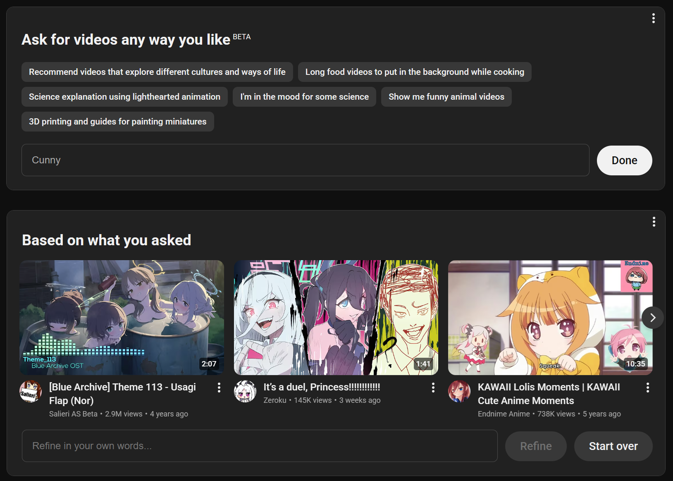Choose 'Long food videos' background cooking suggestion
This screenshot has width=673, height=481.
(x=415, y=72)
